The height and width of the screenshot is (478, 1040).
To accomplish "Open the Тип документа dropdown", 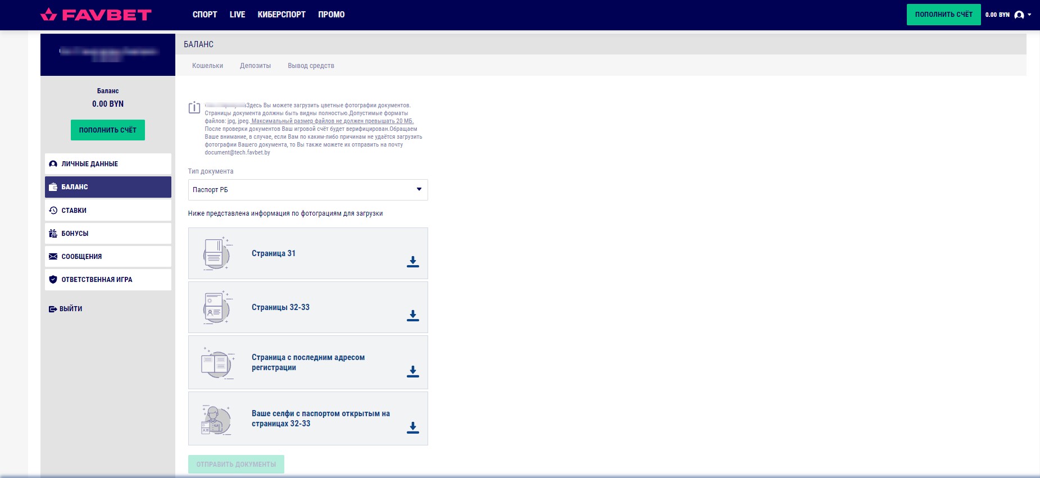I will 308,190.
